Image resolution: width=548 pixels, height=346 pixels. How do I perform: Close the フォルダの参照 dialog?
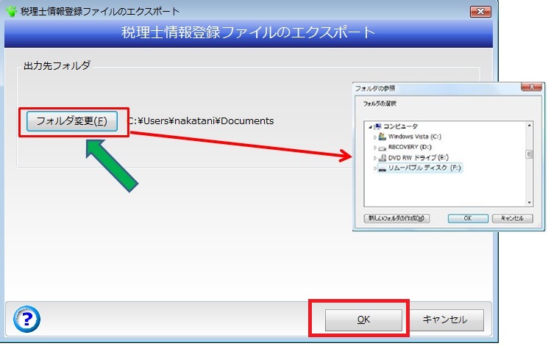click(x=527, y=87)
